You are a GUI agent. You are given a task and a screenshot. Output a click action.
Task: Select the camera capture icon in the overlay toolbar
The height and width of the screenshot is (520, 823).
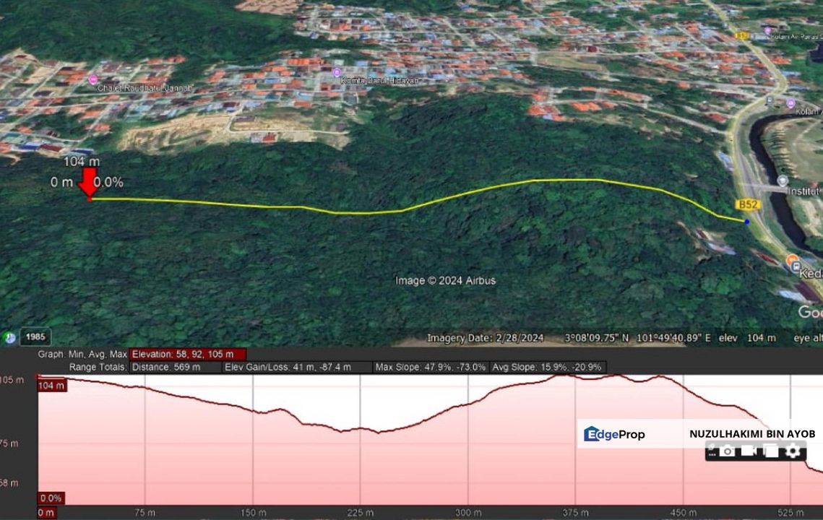click(727, 451)
